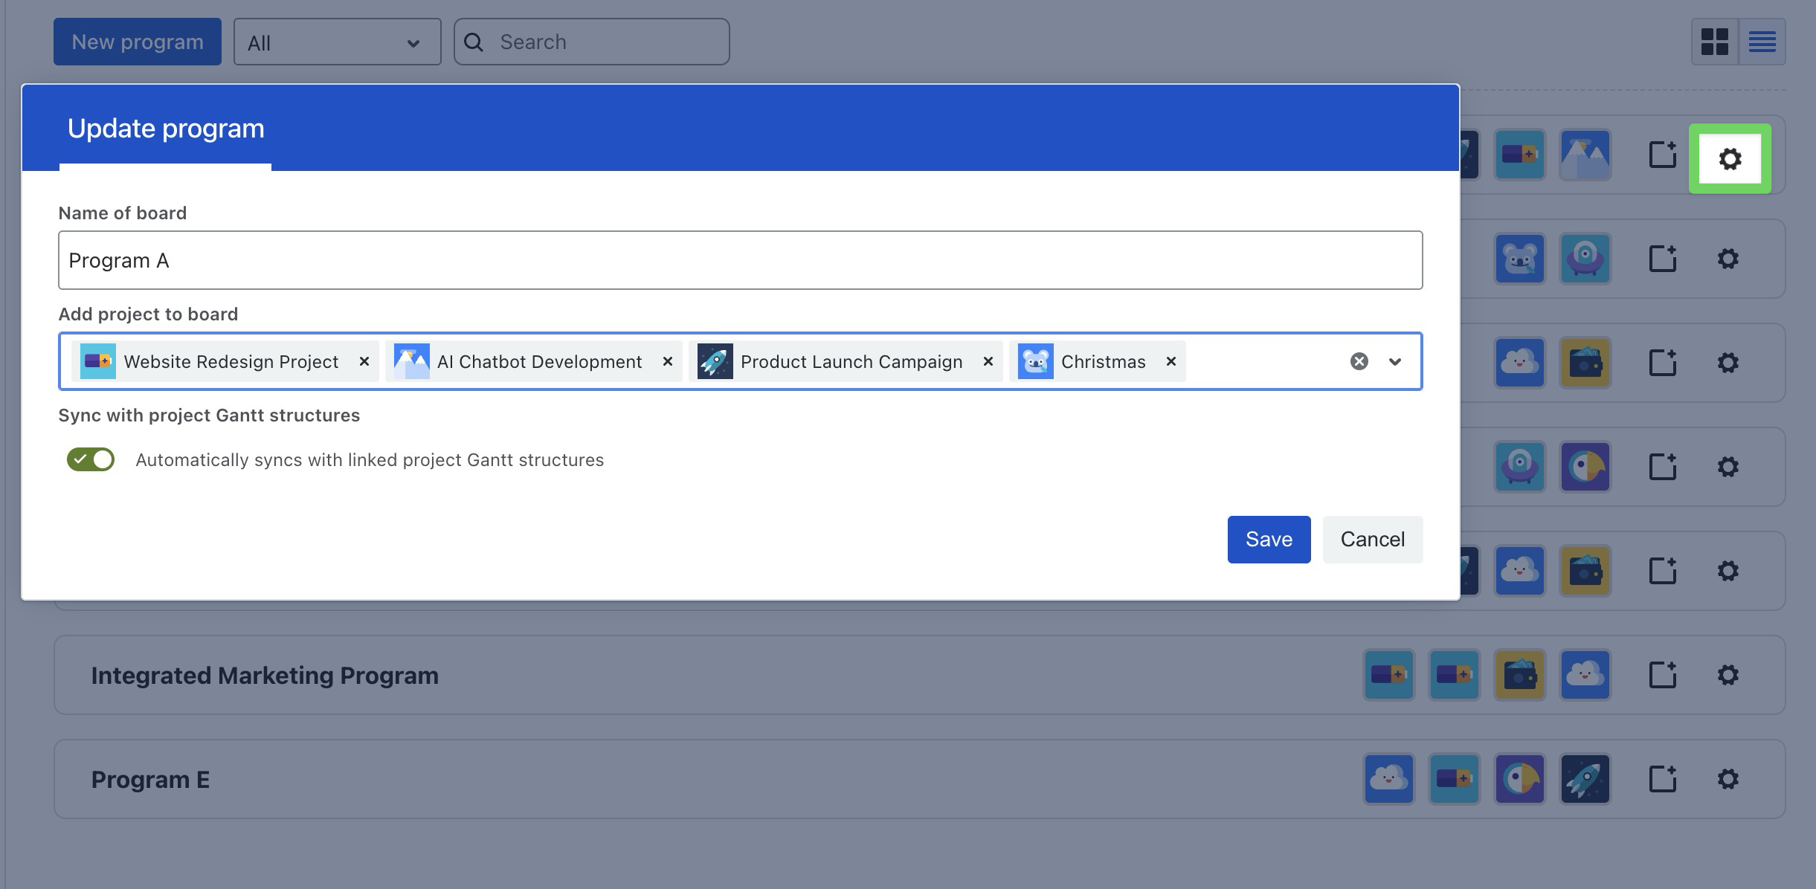Click the Name of board field
Viewport: 1816px width, 889px height.
click(x=740, y=260)
